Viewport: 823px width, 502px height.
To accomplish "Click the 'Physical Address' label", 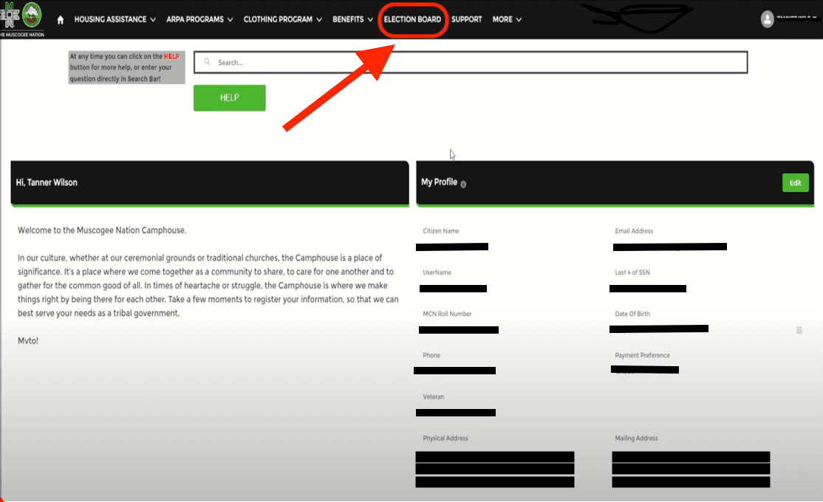I will coord(445,438).
